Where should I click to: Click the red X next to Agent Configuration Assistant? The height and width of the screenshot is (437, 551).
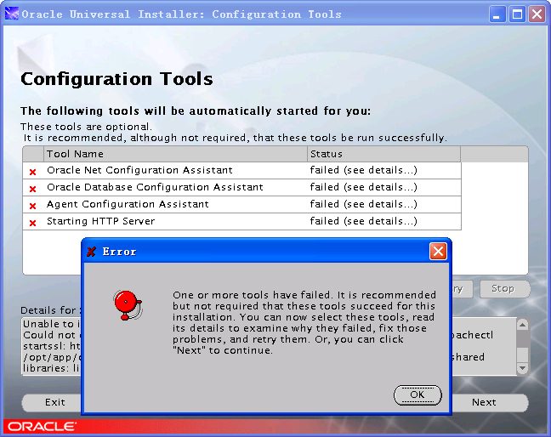pos(33,206)
